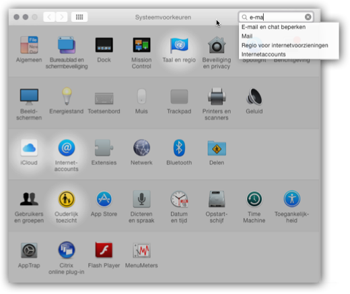Open the Algemeen preference pane
Image resolution: width=350 pixels, height=294 pixels.
coord(29,45)
